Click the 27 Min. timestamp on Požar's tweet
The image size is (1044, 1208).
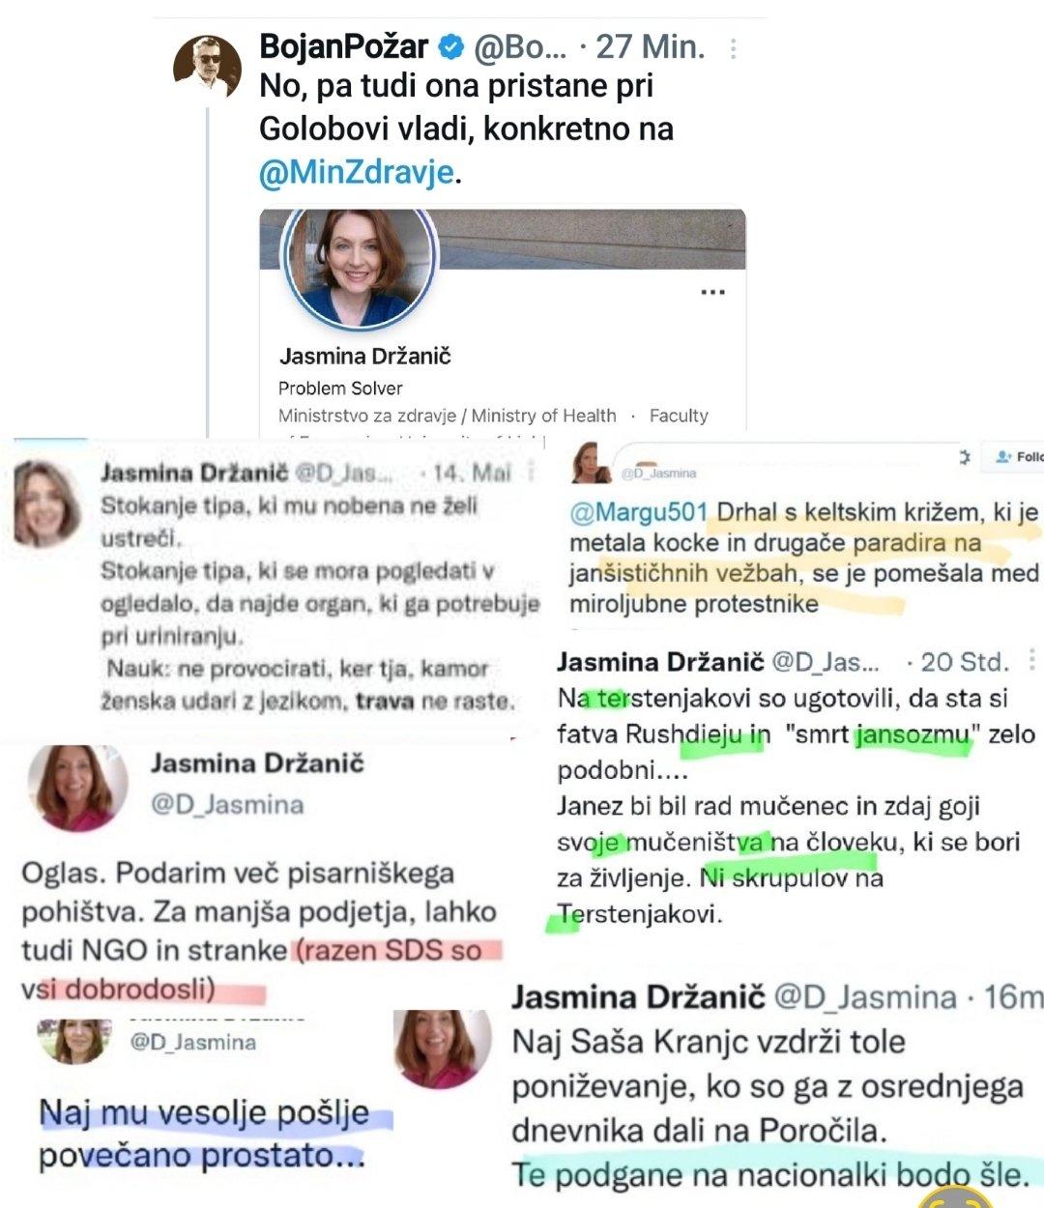pos(651,46)
